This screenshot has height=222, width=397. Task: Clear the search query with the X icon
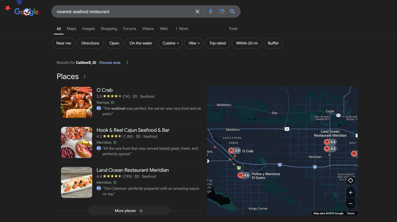point(197,12)
